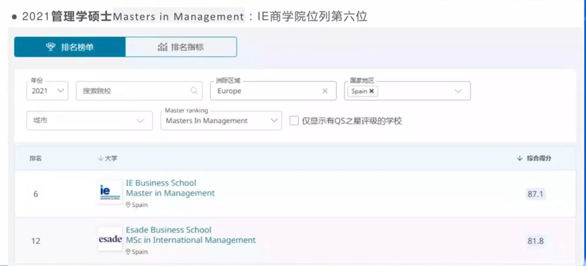Open MSc in International Management link

point(191,240)
